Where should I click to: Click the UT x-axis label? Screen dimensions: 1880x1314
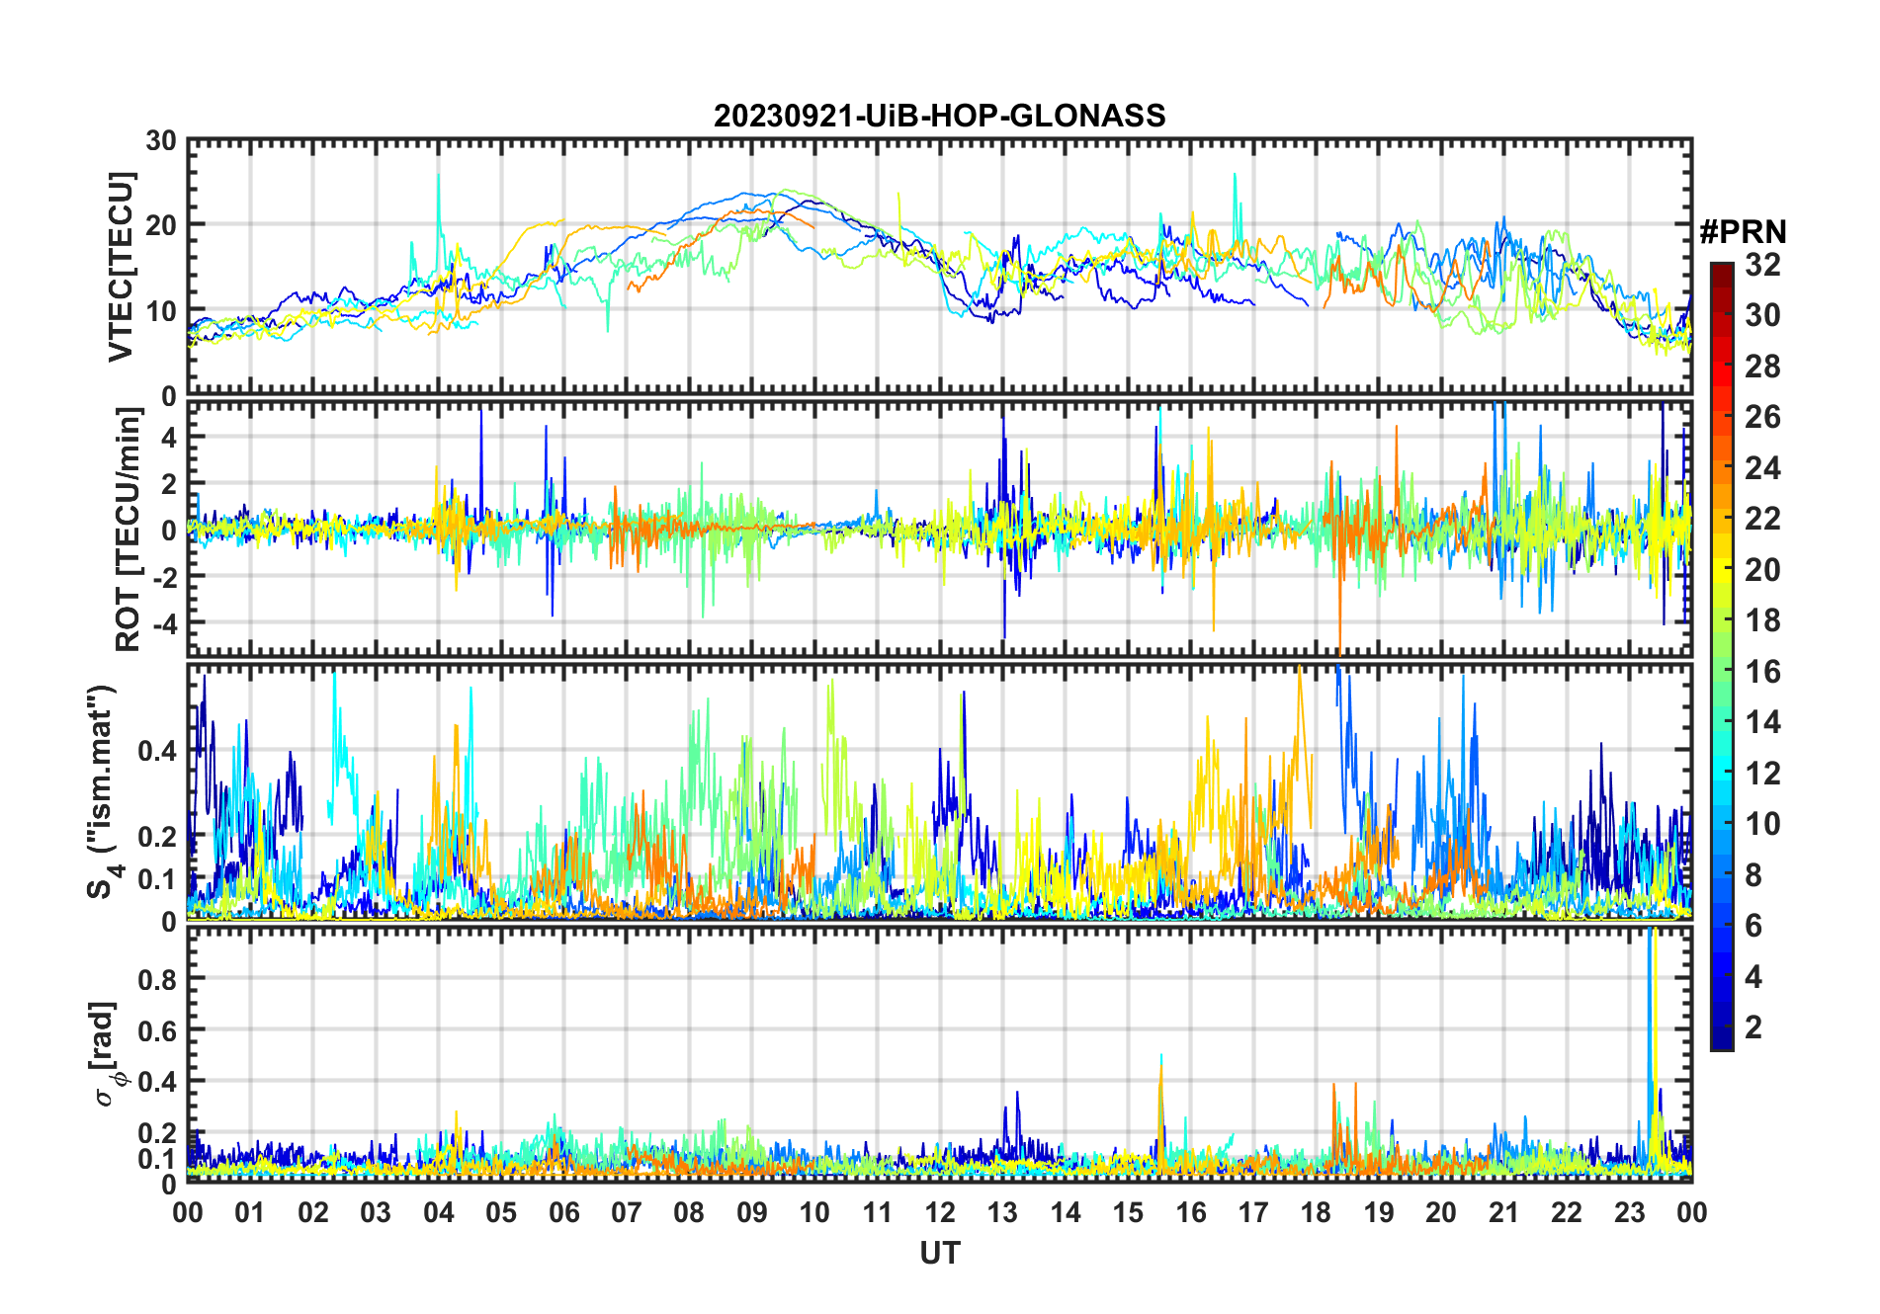point(939,1253)
